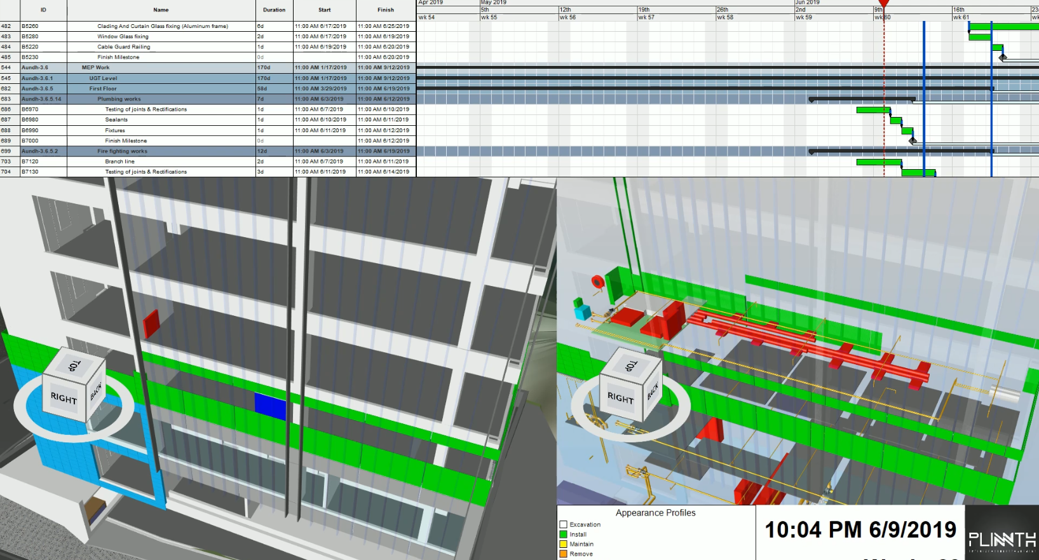Select the Gantt bar for Fixtures

tap(907, 131)
